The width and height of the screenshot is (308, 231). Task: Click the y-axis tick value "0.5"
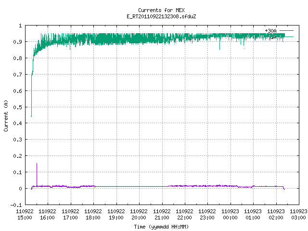click(17, 107)
